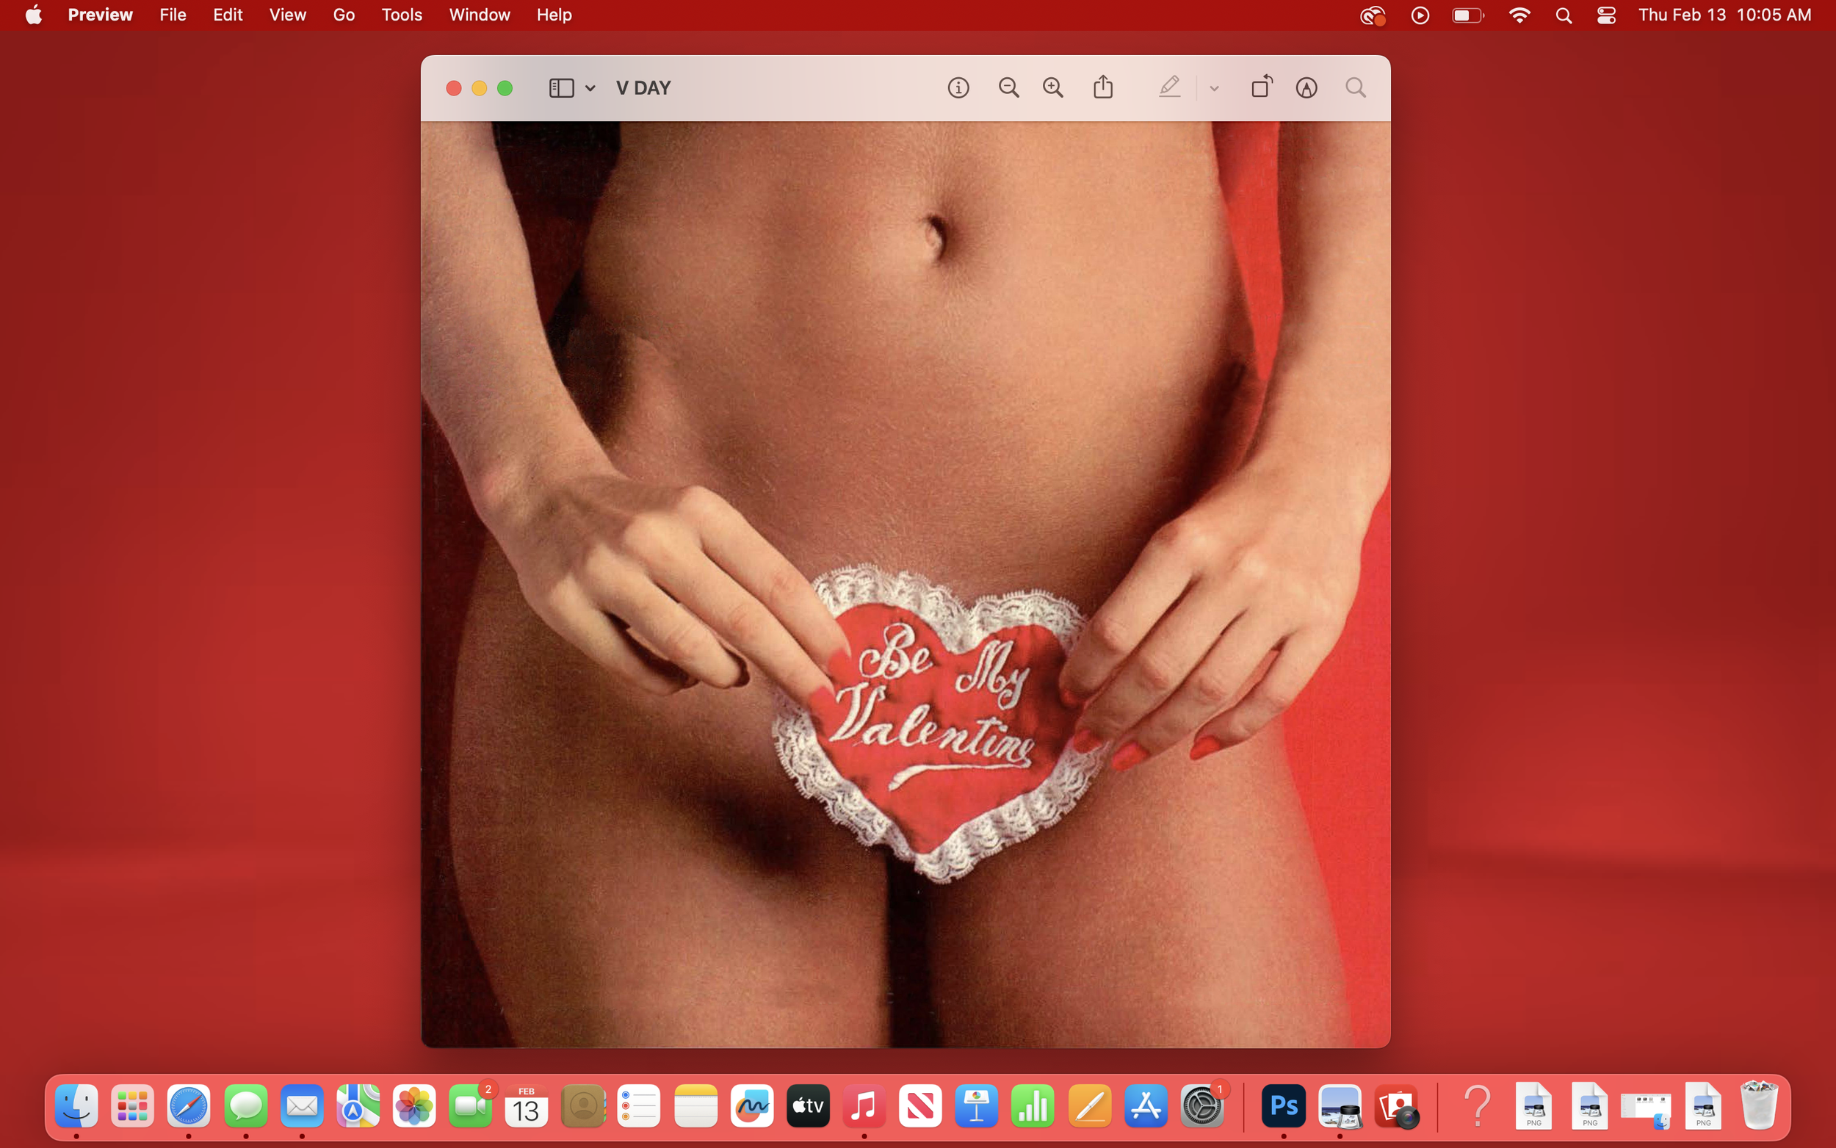Viewport: 1836px width, 1148px height.
Task: Open Spotlight search in menu bar
Action: pyautogui.click(x=1564, y=15)
